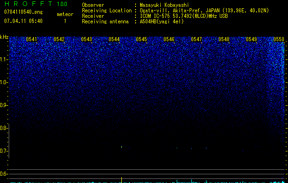Click the 0548 time marker
Screen dimensions: 288x183
pyautogui.click(x=224, y=39)
